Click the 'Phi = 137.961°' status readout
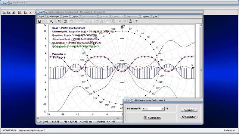 coord(71,122)
